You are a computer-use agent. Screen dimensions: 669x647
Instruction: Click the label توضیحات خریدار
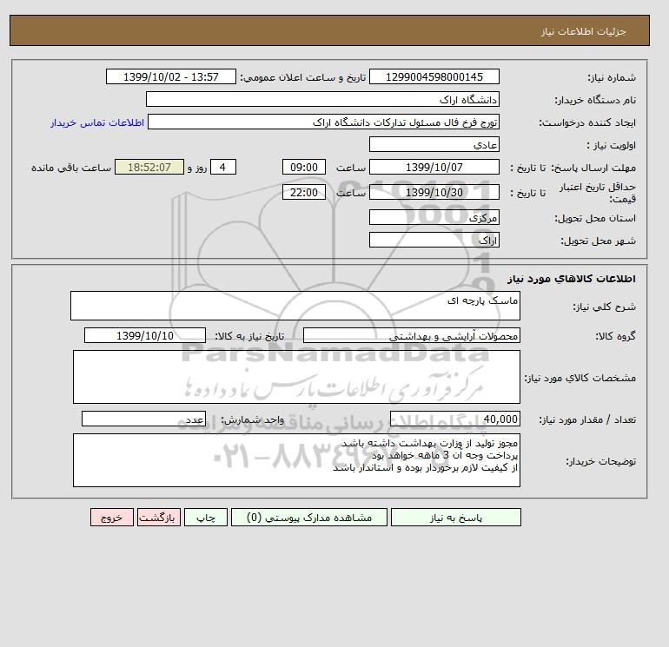click(x=600, y=461)
